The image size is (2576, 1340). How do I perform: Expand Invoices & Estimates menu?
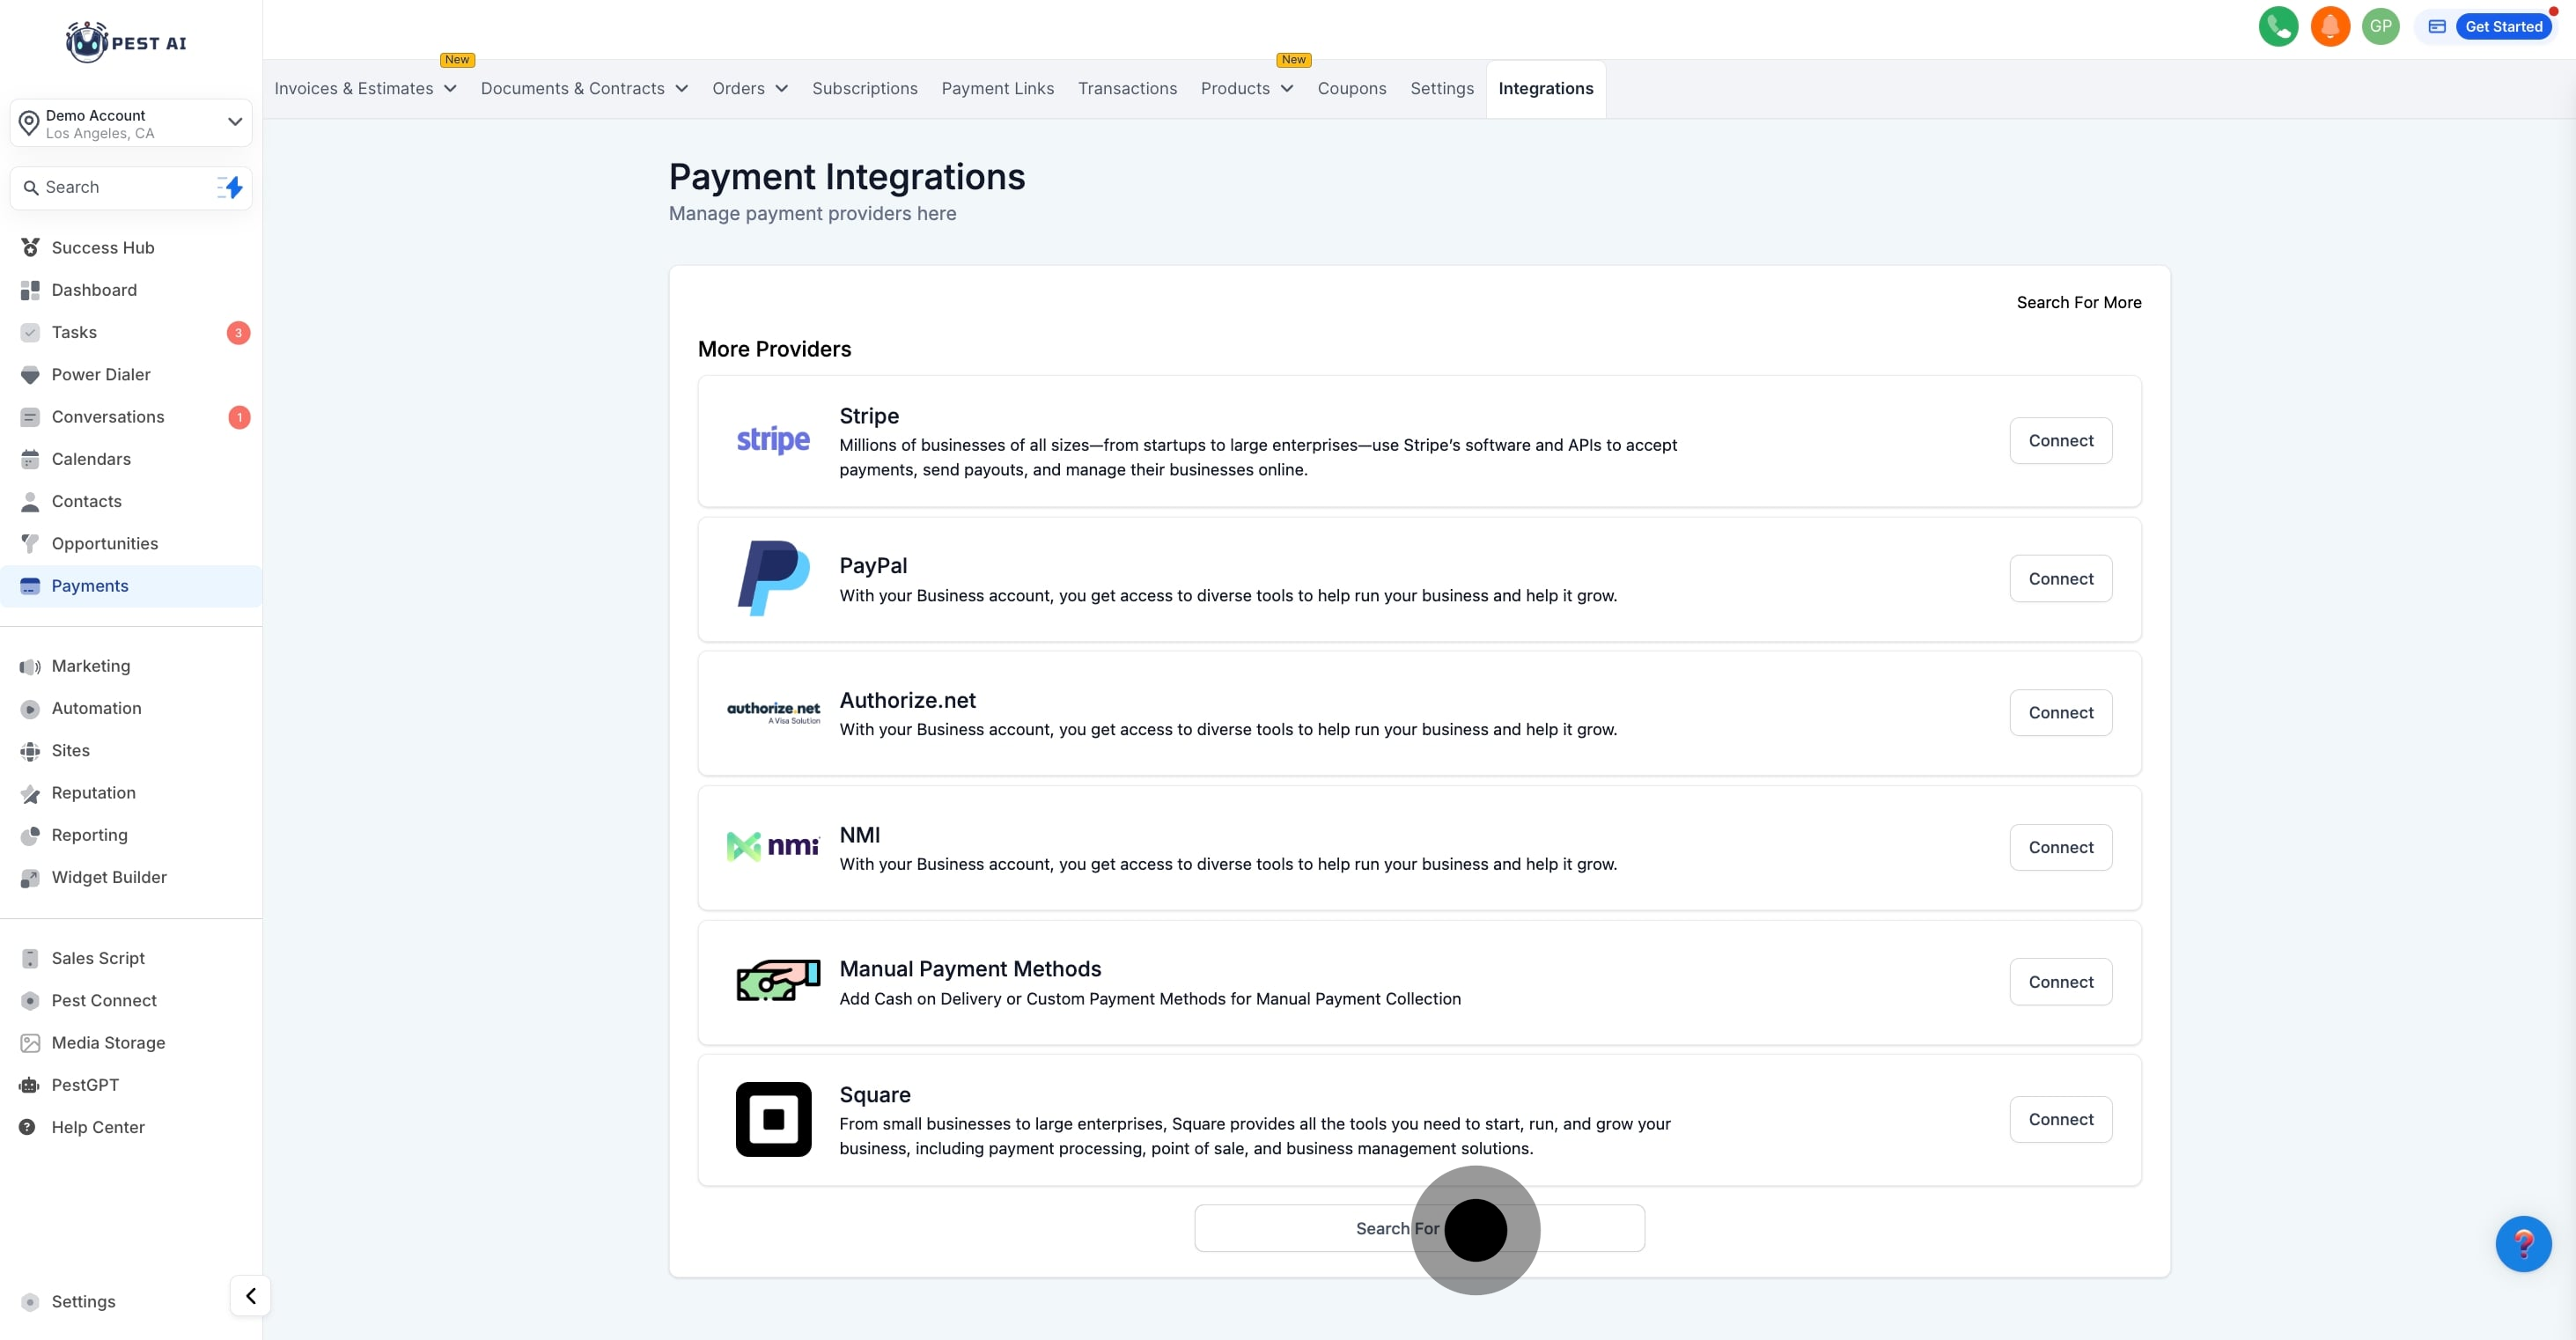(x=365, y=88)
